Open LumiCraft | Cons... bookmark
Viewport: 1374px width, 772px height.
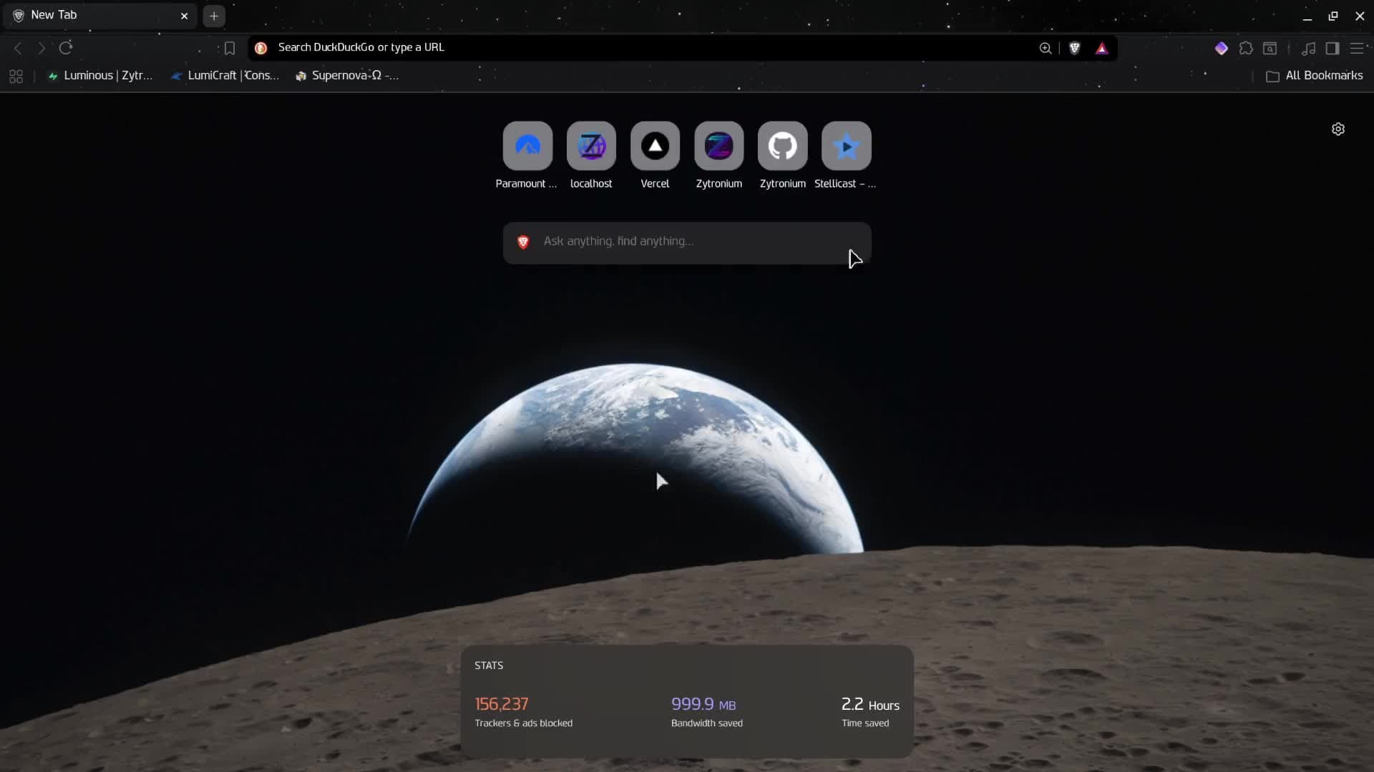[x=225, y=76]
